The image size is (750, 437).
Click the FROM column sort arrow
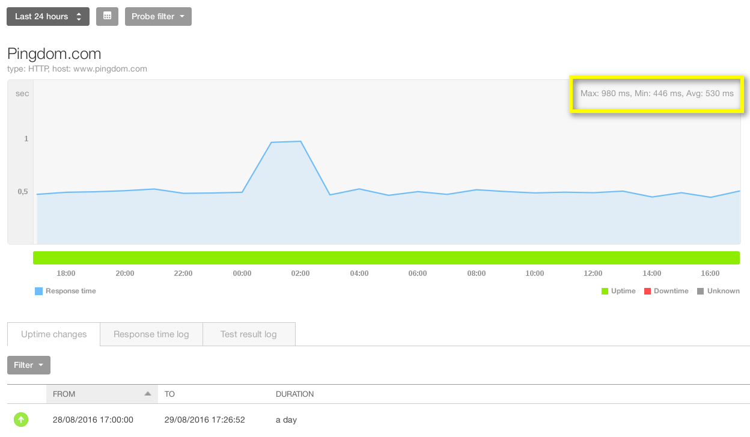147,394
